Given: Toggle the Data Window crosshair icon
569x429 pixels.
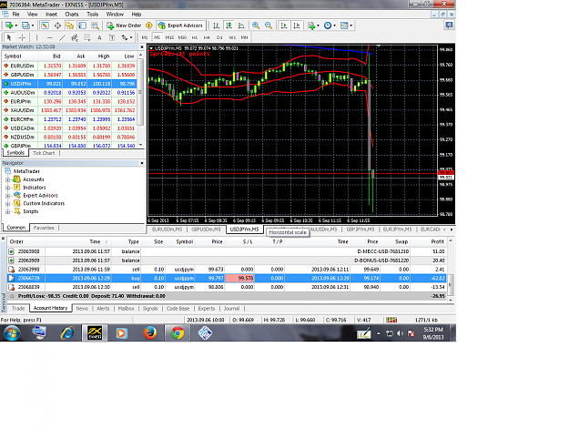Looking at the screenshot, I should tap(57, 26).
